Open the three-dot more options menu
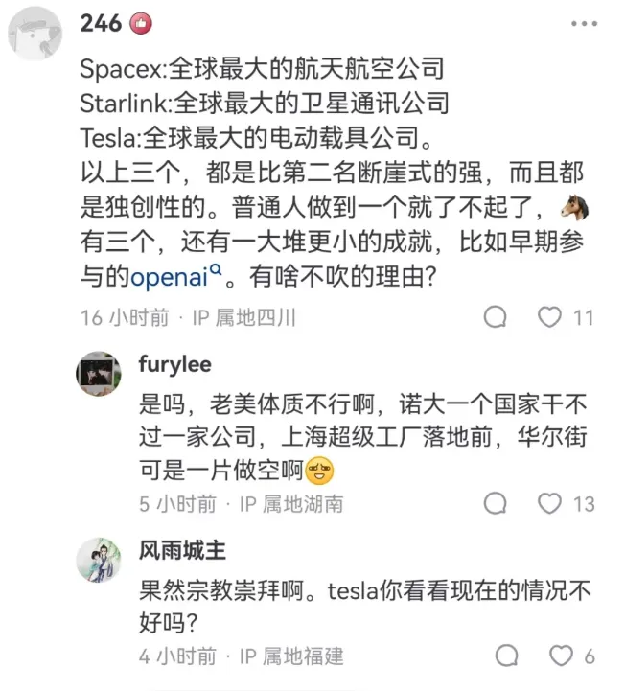This screenshot has width=625, height=691. coord(585,24)
